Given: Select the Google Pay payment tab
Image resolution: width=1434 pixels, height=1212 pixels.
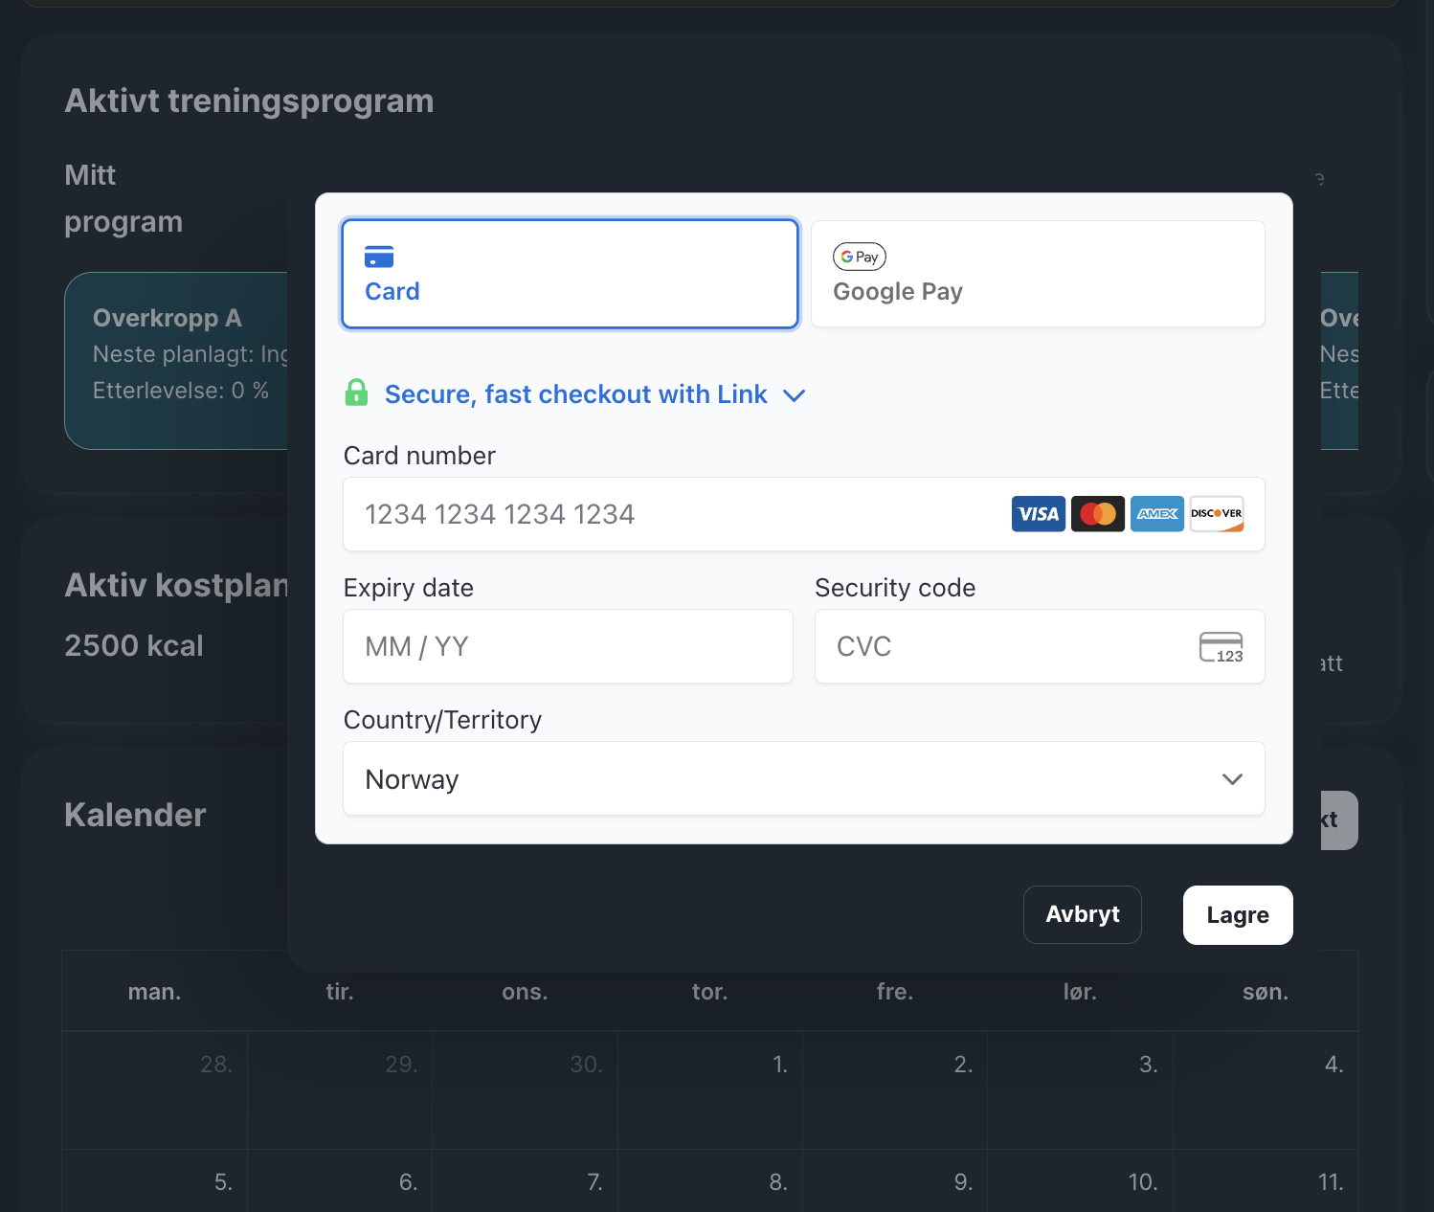Looking at the screenshot, I should coord(1038,274).
